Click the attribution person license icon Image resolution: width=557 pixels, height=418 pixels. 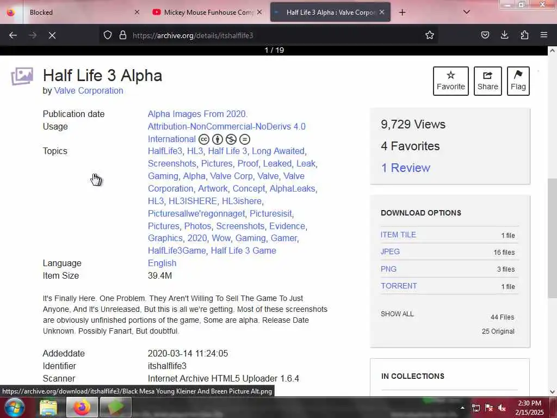click(218, 139)
